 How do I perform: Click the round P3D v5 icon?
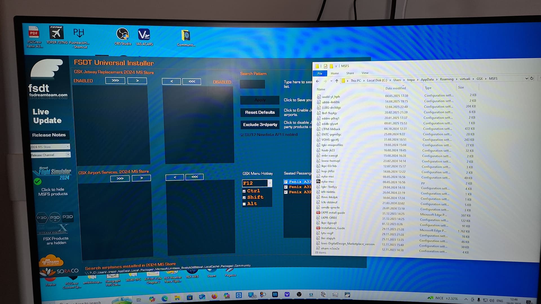click(x=55, y=217)
